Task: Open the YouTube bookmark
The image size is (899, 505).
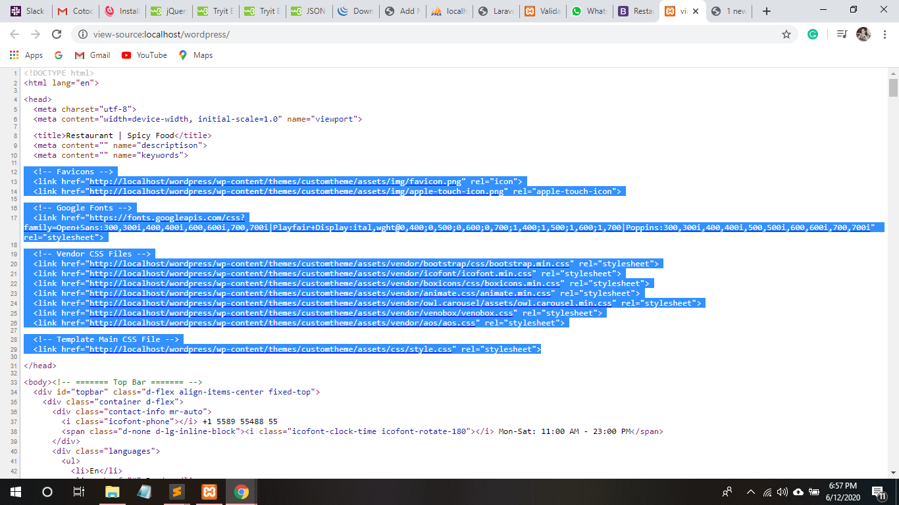Action: click(x=145, y=55)
